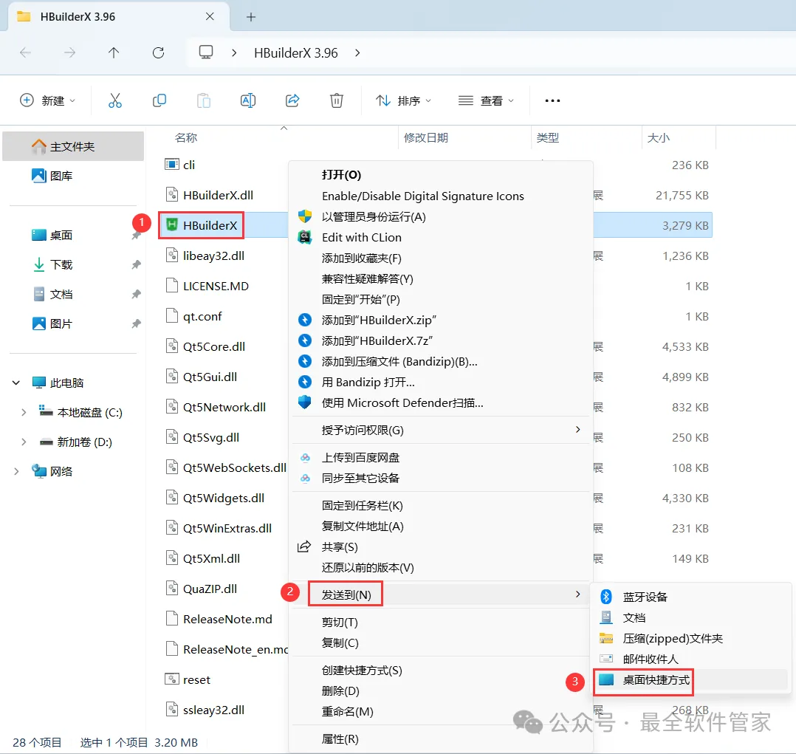Screen dimensions: 796x754
Task: Select the cli file
Action: [x=180, y=165]
